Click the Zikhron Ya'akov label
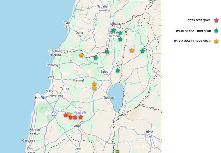The height and width of the screenshot is (153, 221). pos(35,132)
